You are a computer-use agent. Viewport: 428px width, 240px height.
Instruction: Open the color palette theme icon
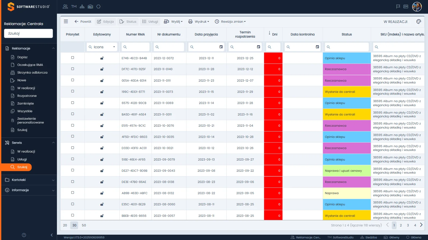pos(419,22)
